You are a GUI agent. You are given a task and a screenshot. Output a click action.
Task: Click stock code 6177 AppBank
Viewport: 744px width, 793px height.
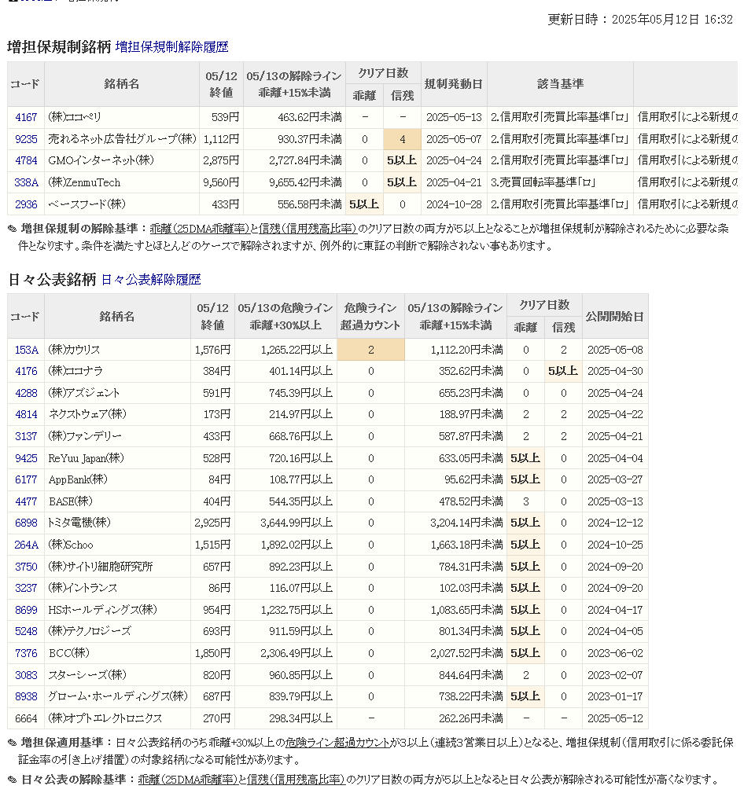tap(26, 479)
